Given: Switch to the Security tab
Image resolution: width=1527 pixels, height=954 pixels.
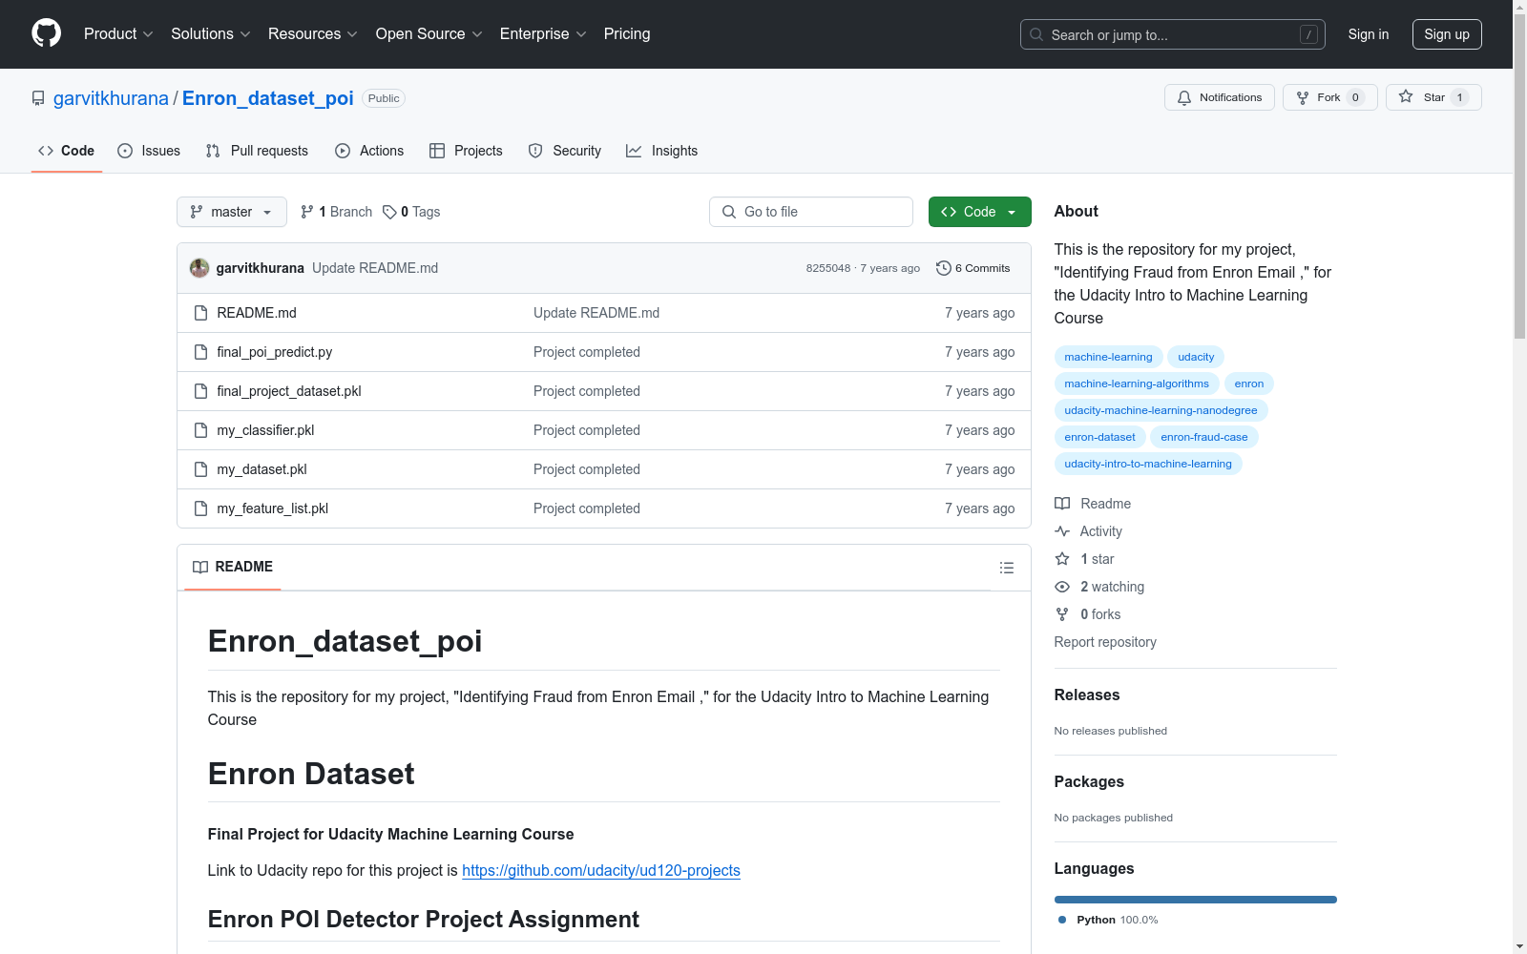Looking at the screenshot, I should [x=565, y=151].
